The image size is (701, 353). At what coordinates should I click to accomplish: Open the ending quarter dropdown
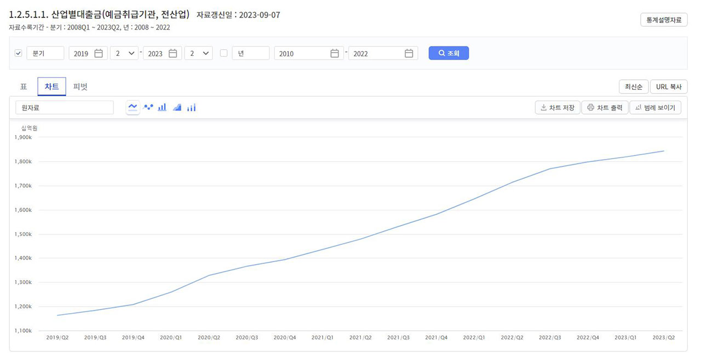[x=198, y=53]
